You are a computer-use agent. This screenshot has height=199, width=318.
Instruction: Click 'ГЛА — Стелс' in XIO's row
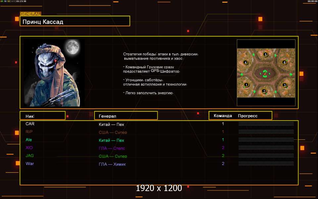[x=112, y=148]
